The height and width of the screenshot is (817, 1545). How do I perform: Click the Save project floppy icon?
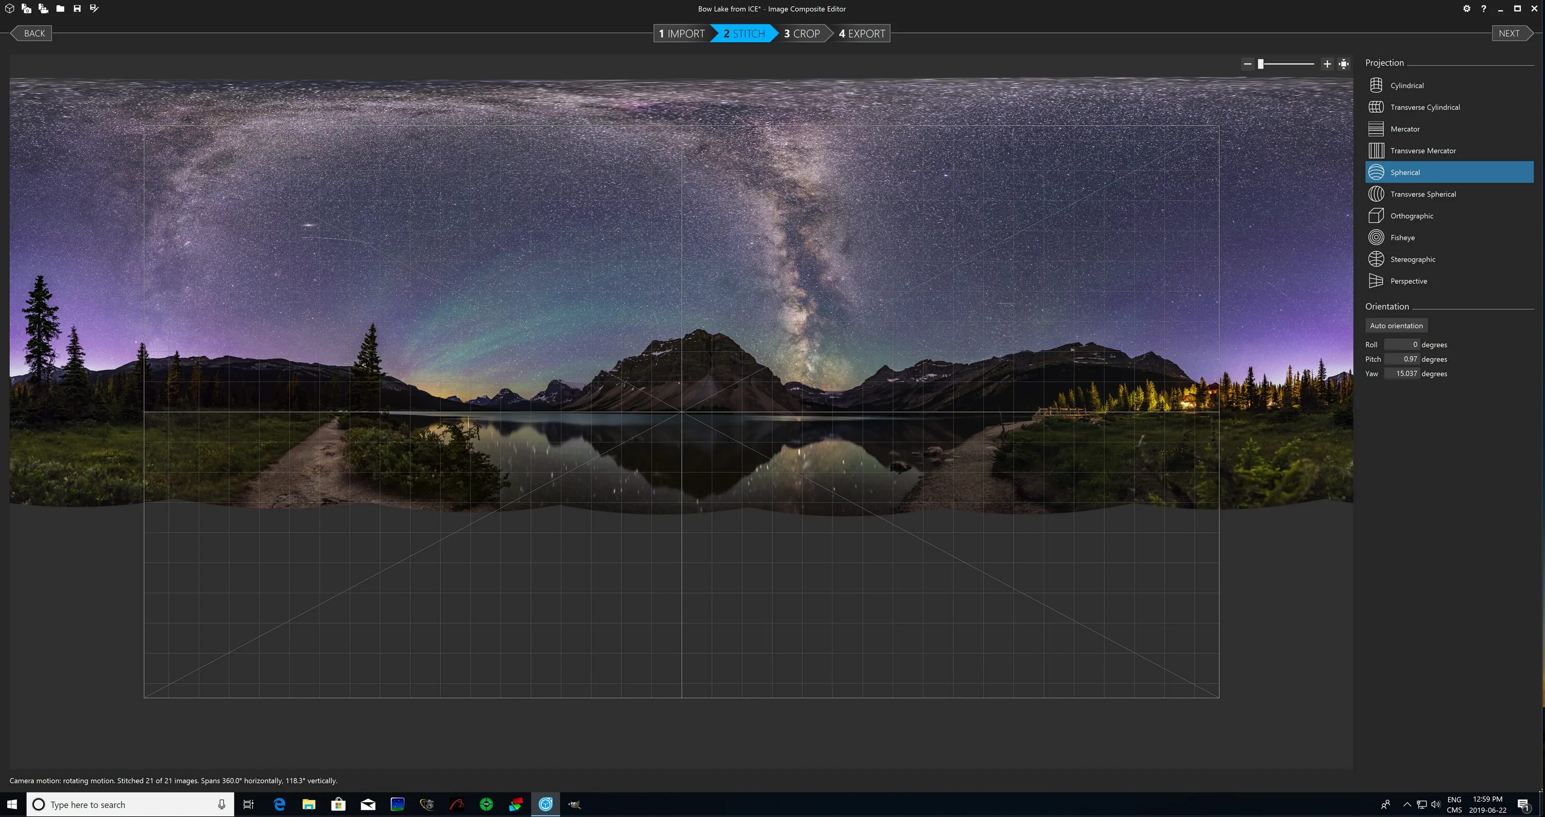[77, 8]
